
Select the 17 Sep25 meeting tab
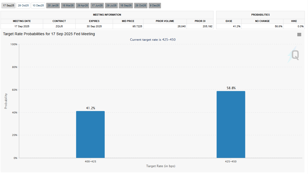[x=8, y=6]
